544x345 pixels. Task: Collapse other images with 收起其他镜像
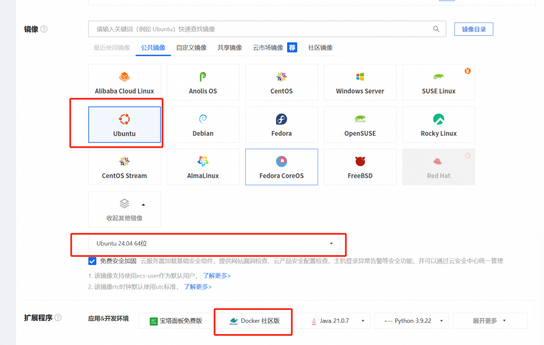(x=124, y=210)
